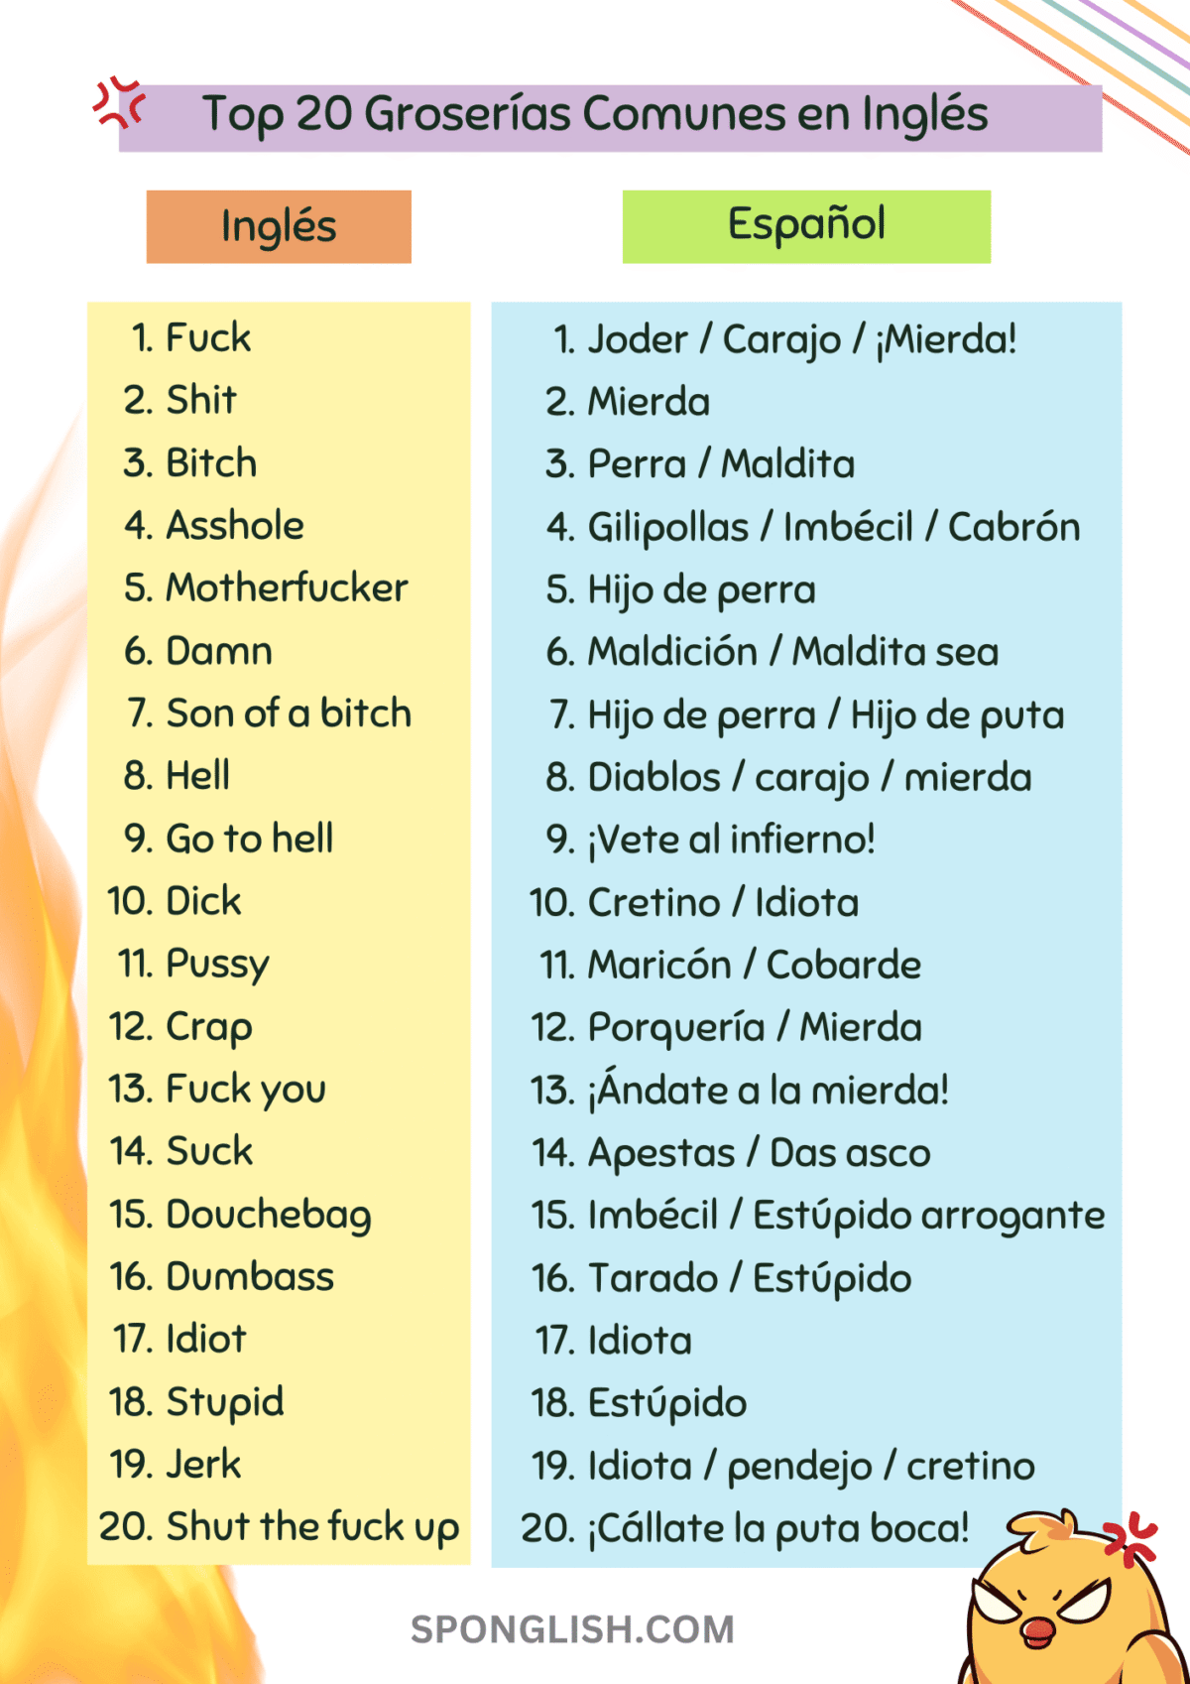Click the angry red symbol beside the title
Screen dimensions: 1190x1684
[119, 103]
